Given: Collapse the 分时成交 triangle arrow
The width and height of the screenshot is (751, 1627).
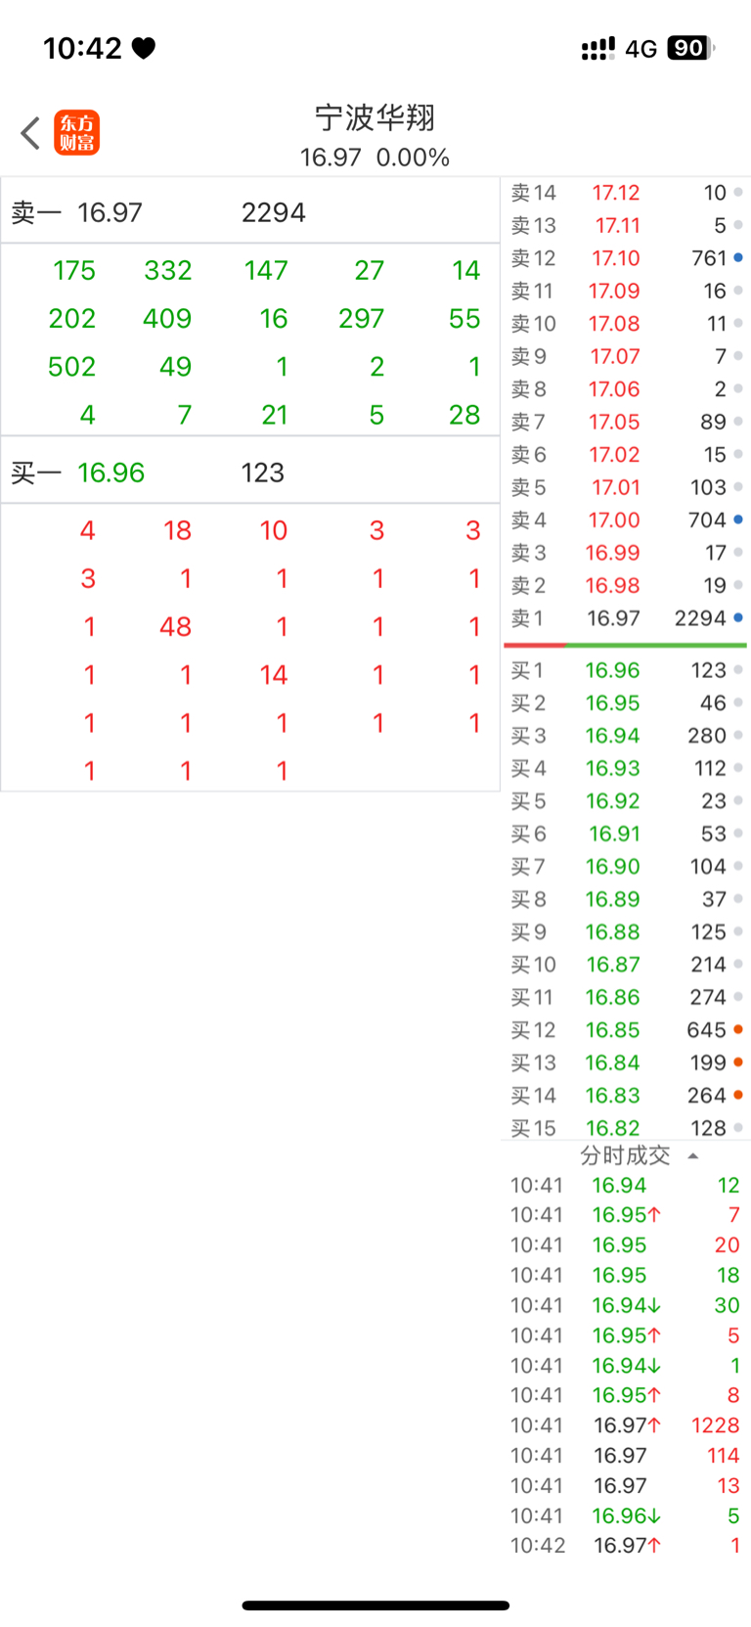Looking at the screenshot, I should coord(693,1156).
